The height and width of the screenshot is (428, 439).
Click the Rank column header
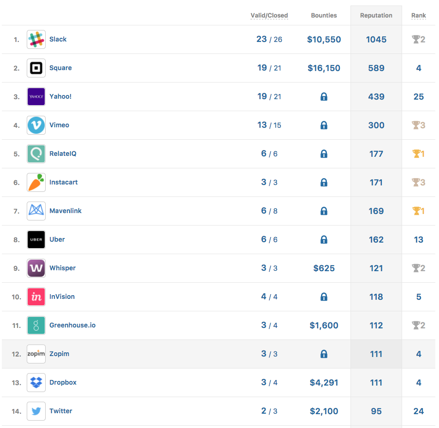pyautogui.click(x=418, y=16)
